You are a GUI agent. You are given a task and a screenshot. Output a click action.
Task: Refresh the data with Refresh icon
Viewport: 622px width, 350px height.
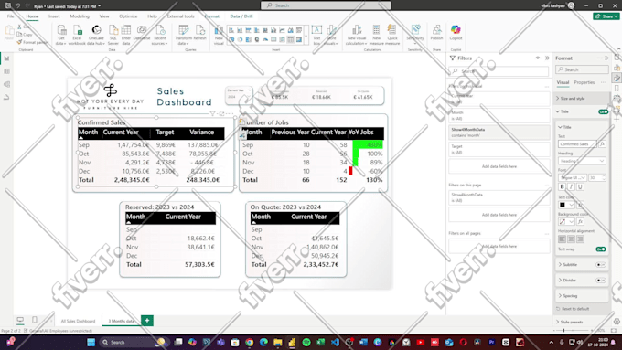click(x=200, y=33)
